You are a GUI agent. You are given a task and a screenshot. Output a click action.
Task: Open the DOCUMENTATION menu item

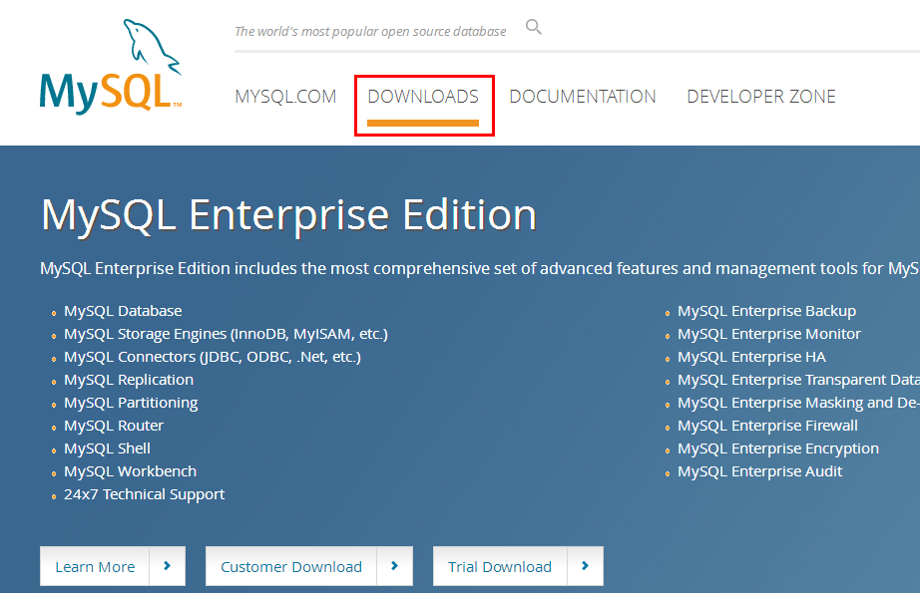(583, 96)
